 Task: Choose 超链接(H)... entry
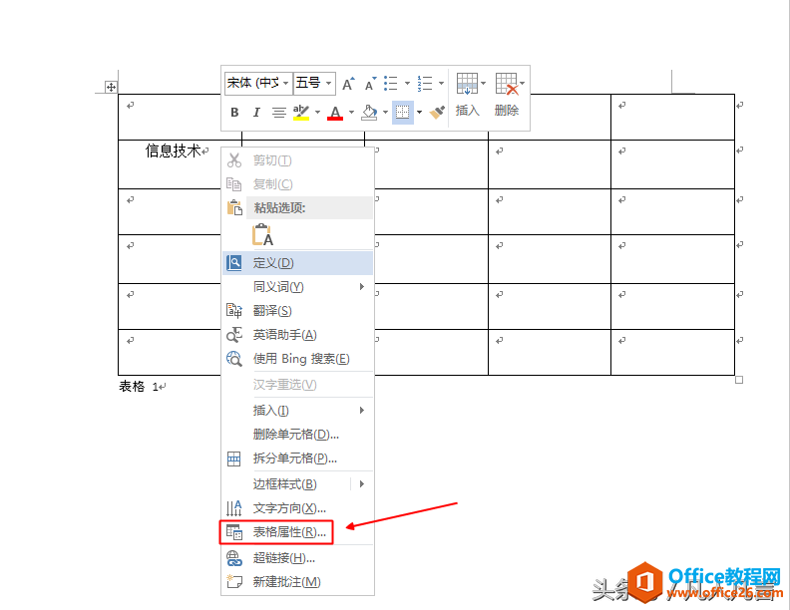[297, 558]
